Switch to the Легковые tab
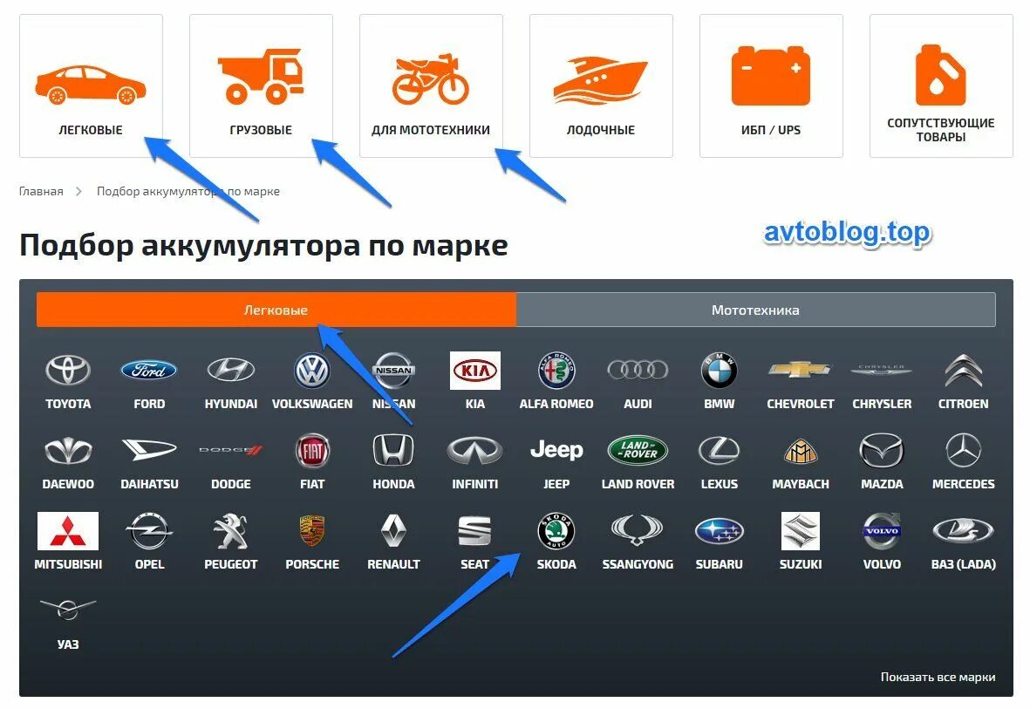The image size is (1030, 709). click(x=276, y=310)
